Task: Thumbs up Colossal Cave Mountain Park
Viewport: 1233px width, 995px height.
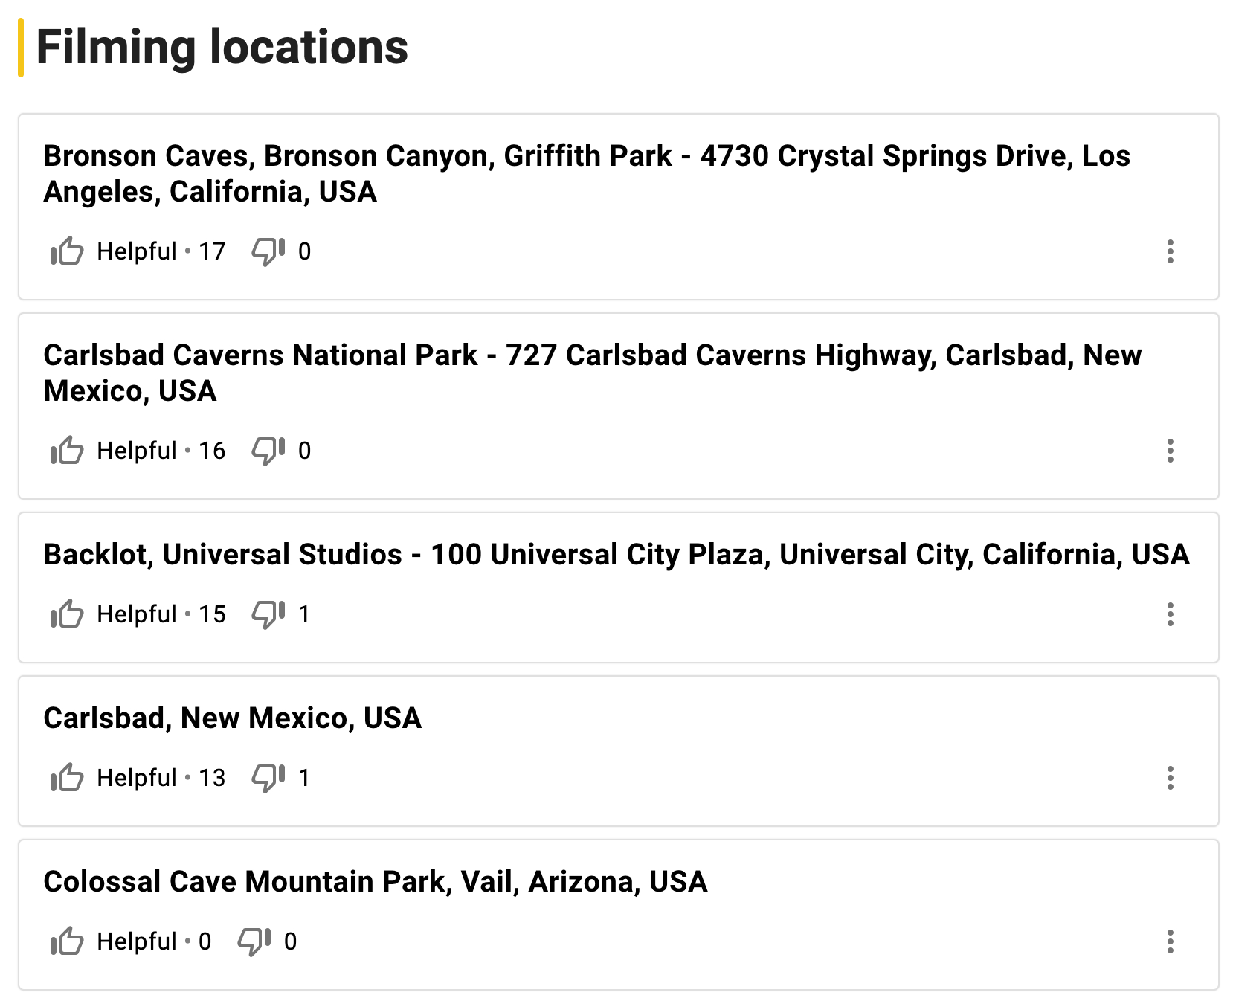Action: tap(67, 941)
